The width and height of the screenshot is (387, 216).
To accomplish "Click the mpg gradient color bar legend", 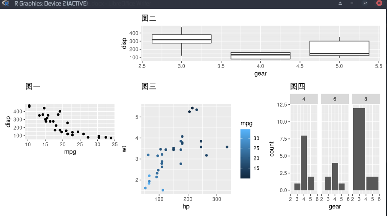I will tap(245, 154).
